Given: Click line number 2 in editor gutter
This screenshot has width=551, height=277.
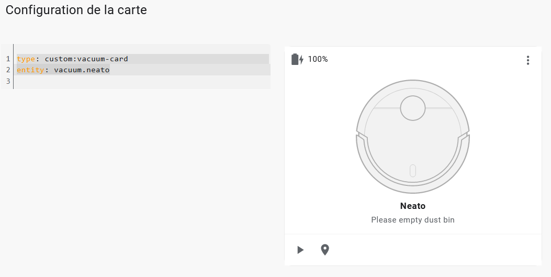Looking at the screenshot, I should pos(8,70).
